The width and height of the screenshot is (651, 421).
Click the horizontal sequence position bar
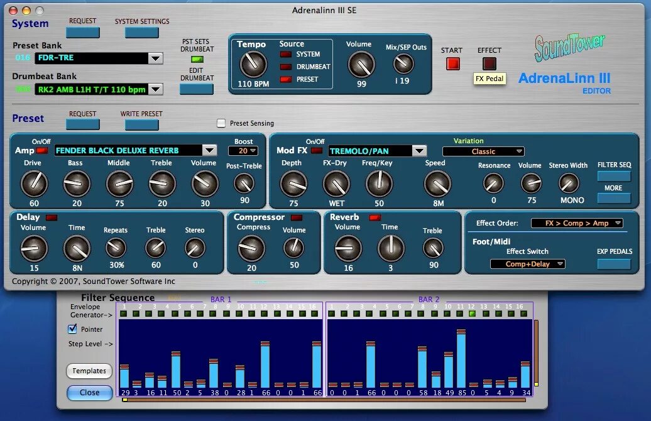click(x=324, y=400)
